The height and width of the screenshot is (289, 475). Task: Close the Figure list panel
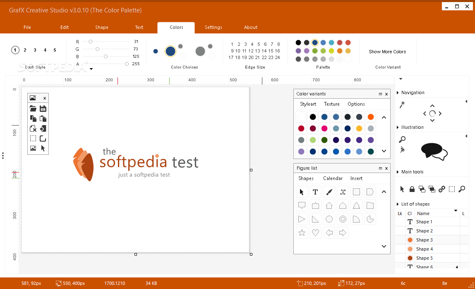tap(386, 168)
